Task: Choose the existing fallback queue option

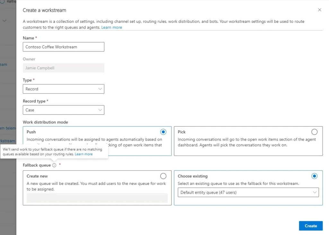Action: [314, 176]
